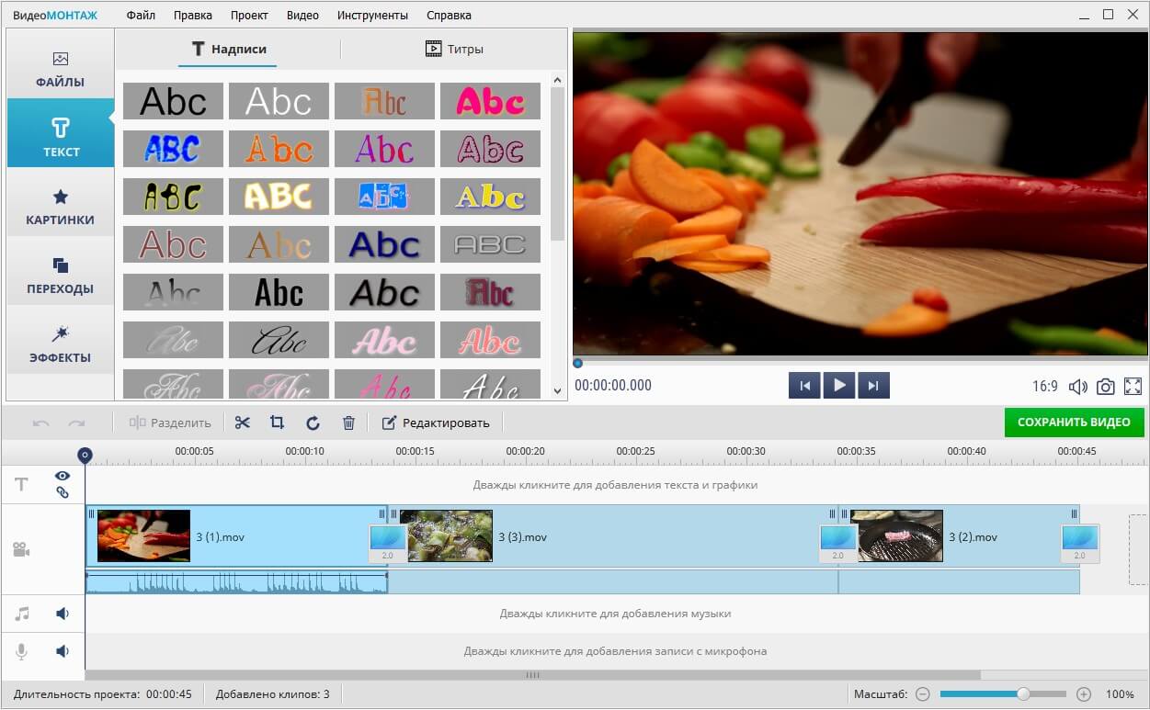The image size is (1150, 710).
Task: Select the clip 3 (2).mov
Action: tap(959, 536)
